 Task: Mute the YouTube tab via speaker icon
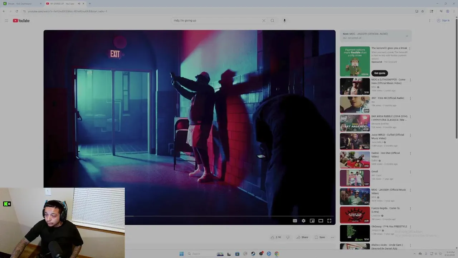pyautogui.click(x=79, y=4)
